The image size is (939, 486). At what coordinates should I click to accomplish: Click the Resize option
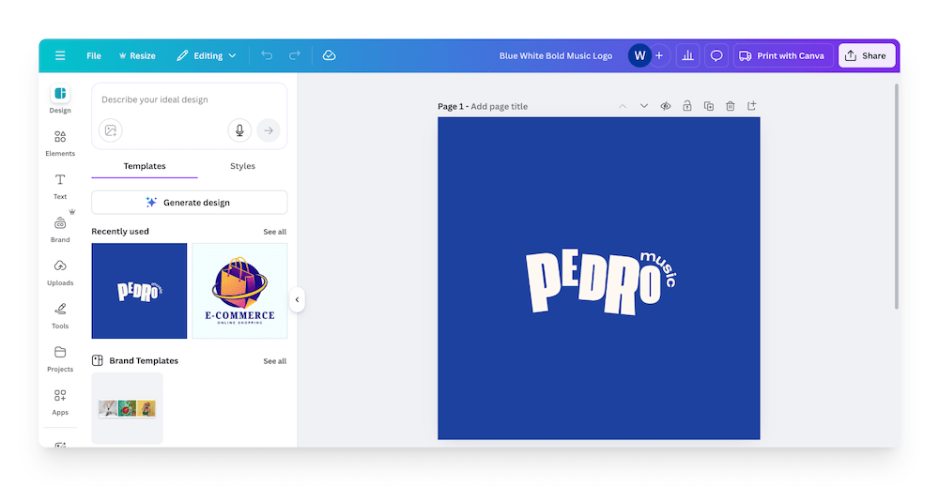click(x=137, y=55)
